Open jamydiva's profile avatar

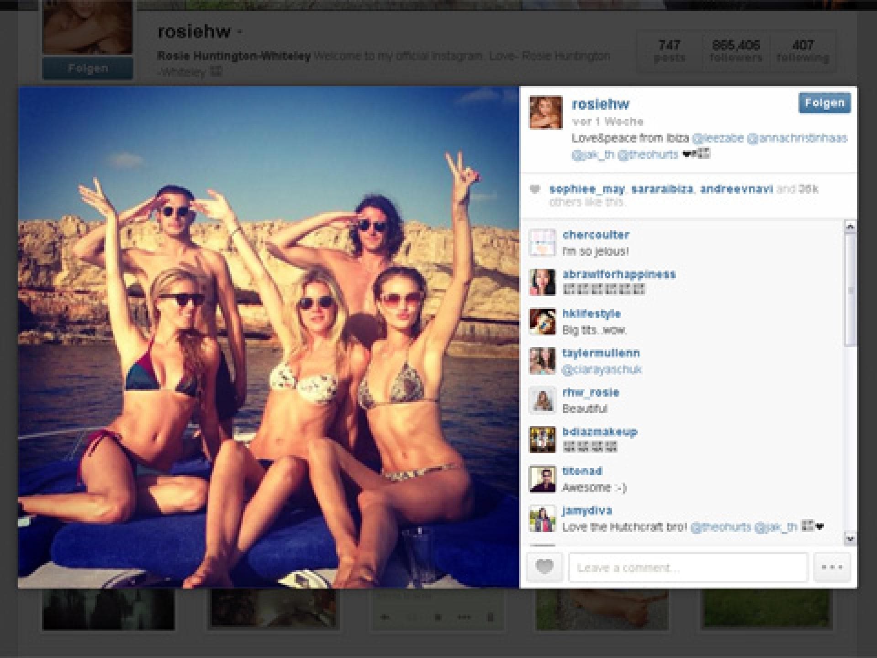tap(542, 519)
